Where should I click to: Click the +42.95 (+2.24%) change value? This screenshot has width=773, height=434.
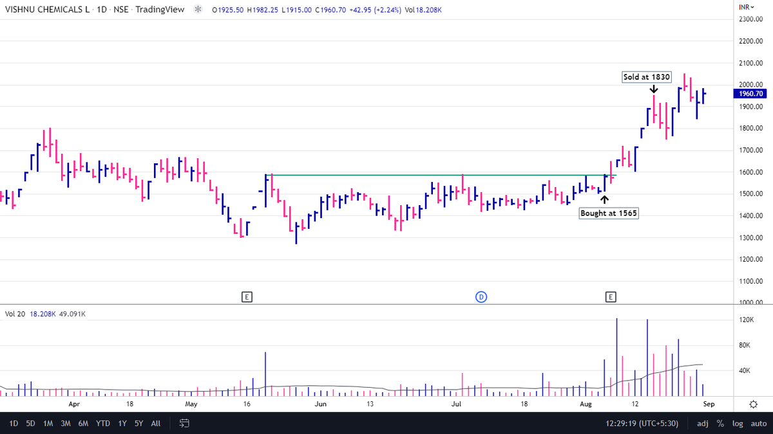point(377,10)
